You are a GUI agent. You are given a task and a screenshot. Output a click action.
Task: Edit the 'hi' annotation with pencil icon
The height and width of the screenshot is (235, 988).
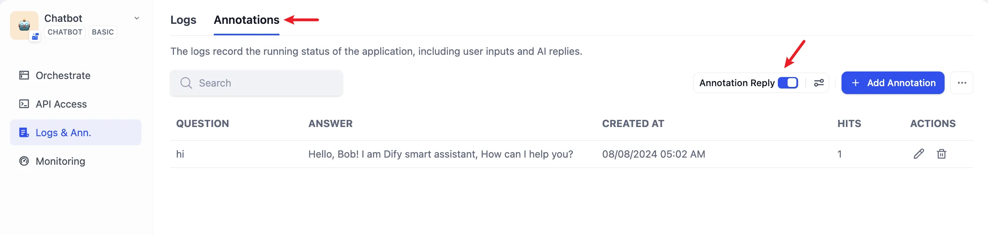(x=918, y=154)
